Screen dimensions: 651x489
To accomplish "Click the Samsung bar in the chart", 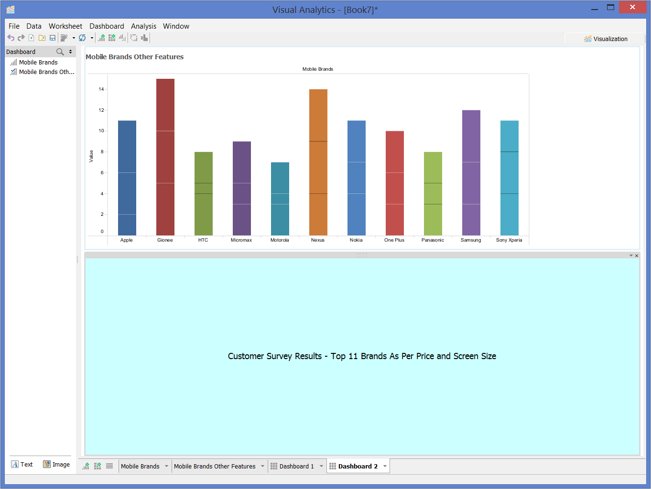I will pyautogui.click(x=471, y=173).
